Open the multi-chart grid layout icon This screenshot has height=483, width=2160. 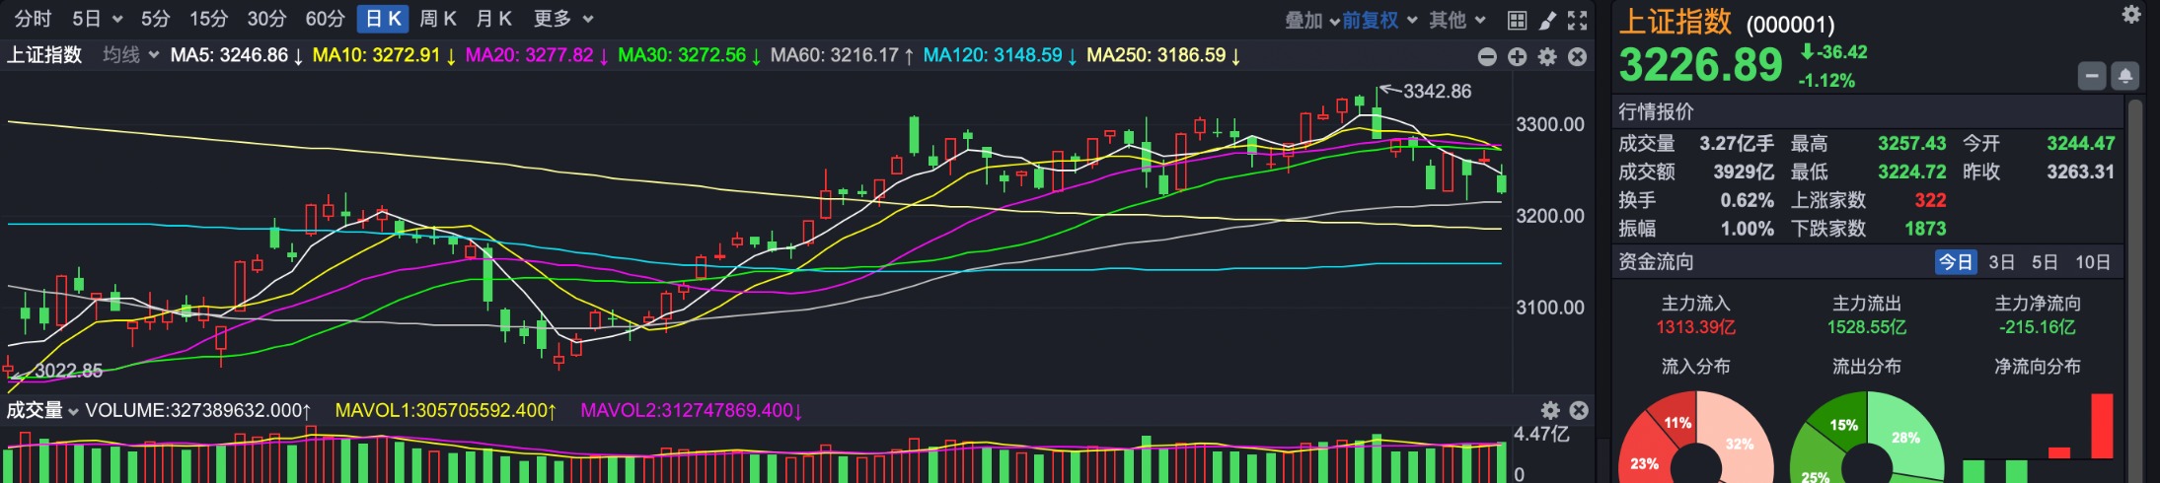pos(1517,20)
